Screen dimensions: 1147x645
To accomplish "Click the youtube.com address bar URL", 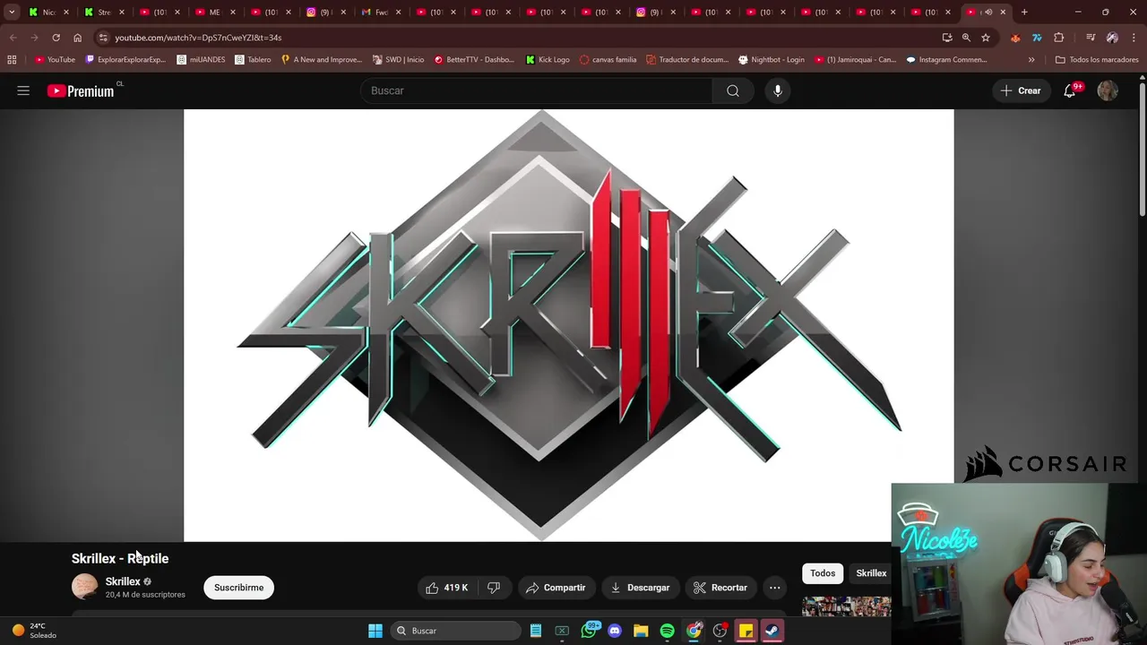I will pyautogui.click(x=198, y=38).
